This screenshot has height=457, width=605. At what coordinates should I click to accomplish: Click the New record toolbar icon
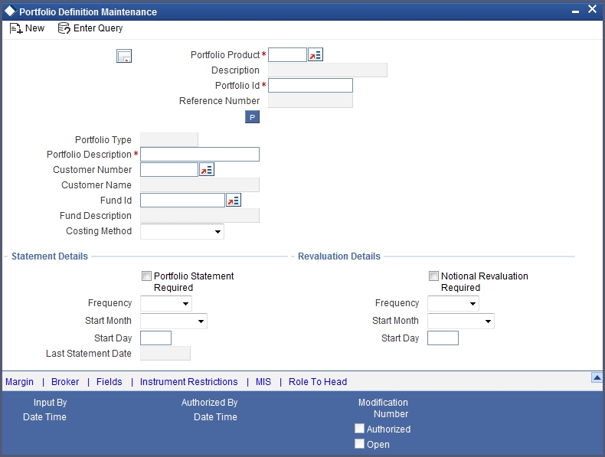click(16, 28)
